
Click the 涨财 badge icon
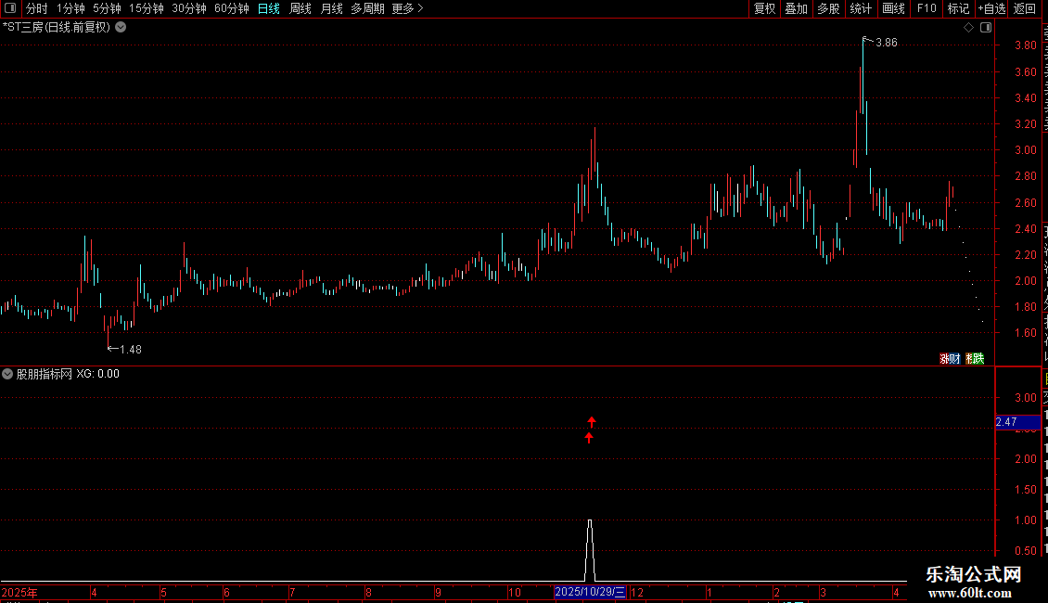tap(950, 359)
